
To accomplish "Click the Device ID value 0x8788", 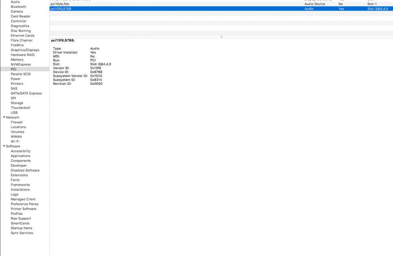I will coord(96,72).
